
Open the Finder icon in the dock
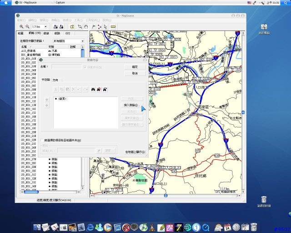(37, 227)
